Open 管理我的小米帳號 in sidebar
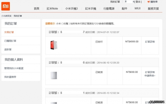The image size is (166, 104). pyautogui.click(x=14, y=68)
